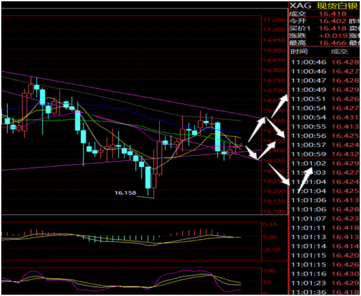Screen dimensions: 361x296
Task: Click the 17.050 price axis label
Action: coord(274,20)
